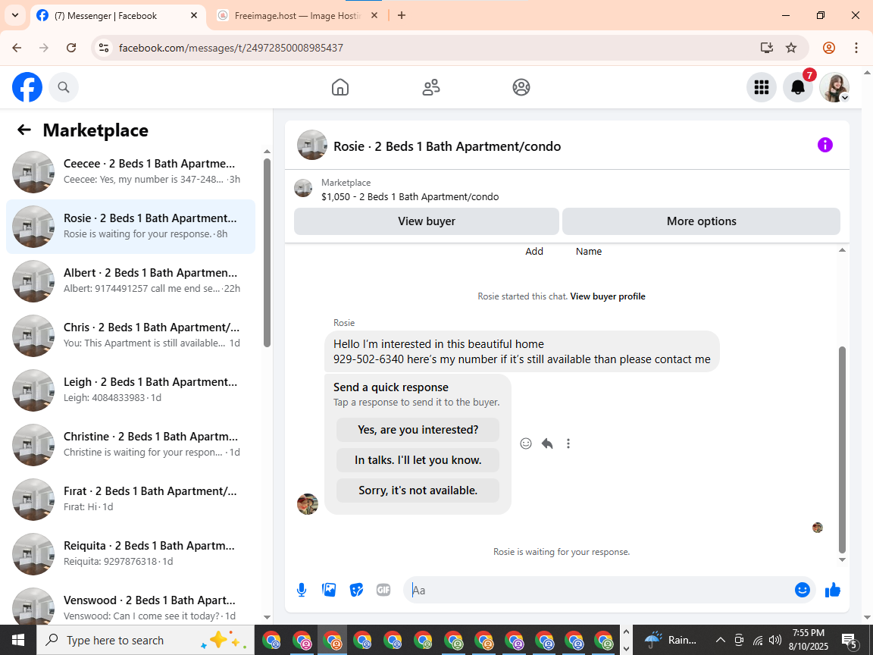Viewport: 873px width, 655px height.
Task: Click the Facebook logo icon
Action: click(x=27, y=87)
